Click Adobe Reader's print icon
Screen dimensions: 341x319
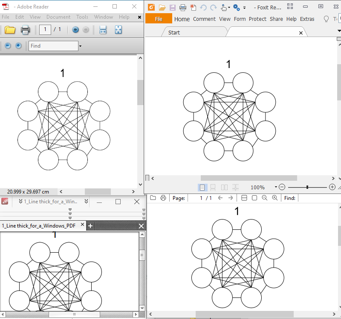pyautogui.click(x=25, y=30)
